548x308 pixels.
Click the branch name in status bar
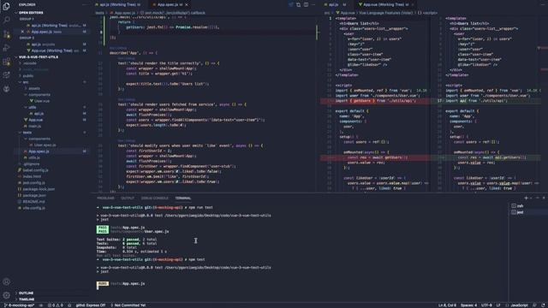[x=19, y=305]
